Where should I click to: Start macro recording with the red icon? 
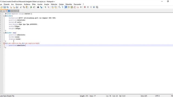click(x=85, y=7)
